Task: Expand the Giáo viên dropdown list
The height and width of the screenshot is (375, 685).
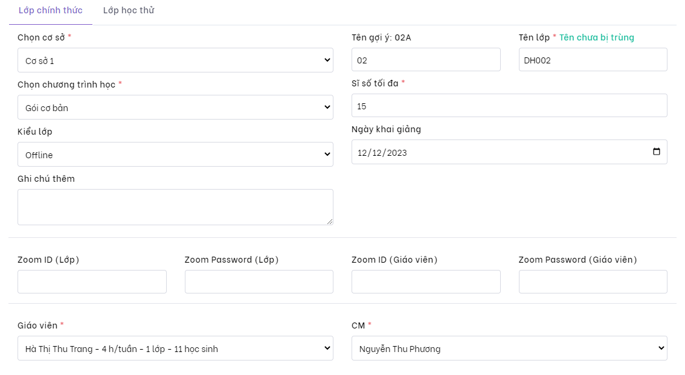Action: coord(175,348)
